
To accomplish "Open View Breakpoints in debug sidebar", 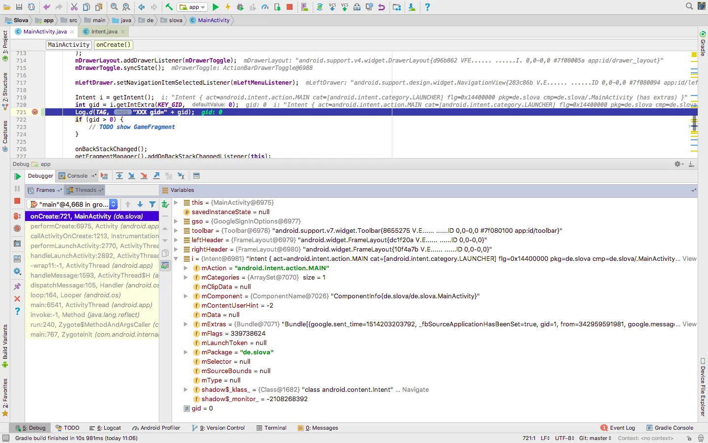I will tap(17, 216).
